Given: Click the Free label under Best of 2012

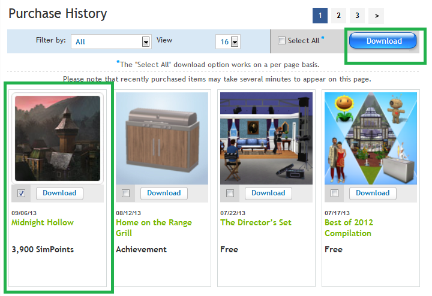Looking at the screenshot, I should point(334,249).
